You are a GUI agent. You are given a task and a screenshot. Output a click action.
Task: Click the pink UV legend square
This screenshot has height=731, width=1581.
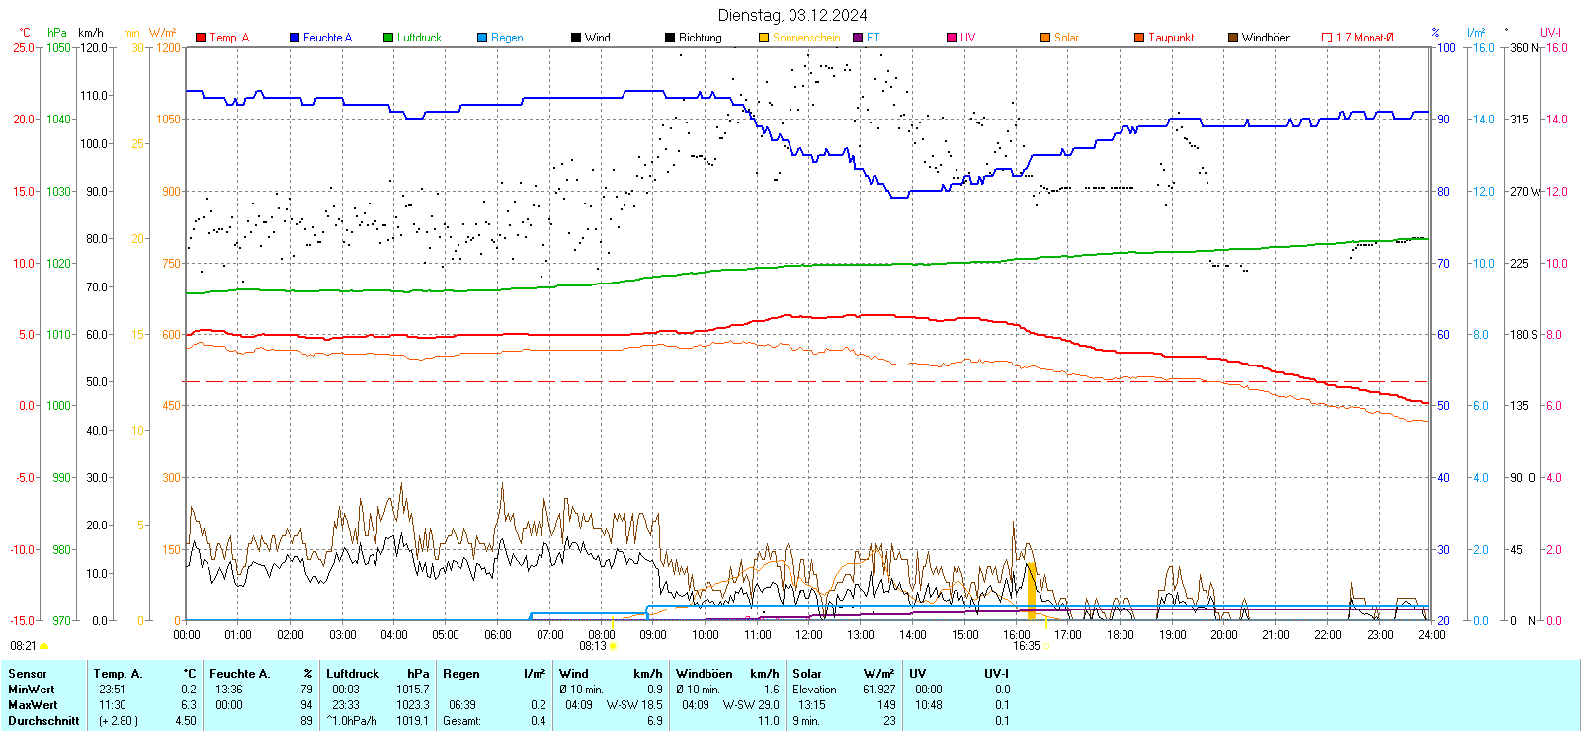pyautogui.click(x=952, y=38)
